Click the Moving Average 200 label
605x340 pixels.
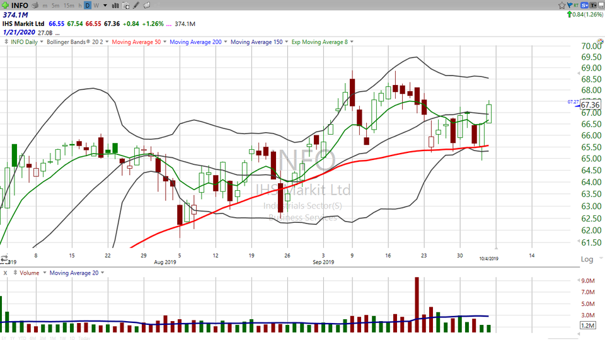195,42
